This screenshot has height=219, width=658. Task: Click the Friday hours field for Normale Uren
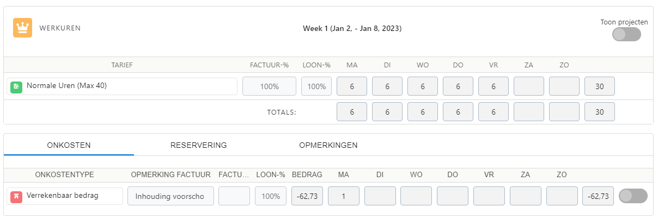pos(493,86)
